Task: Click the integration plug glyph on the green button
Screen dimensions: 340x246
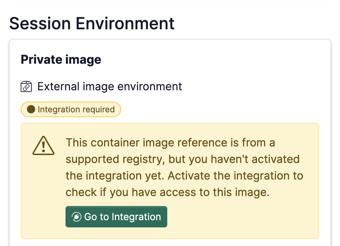Action: [x=76, y=217]
